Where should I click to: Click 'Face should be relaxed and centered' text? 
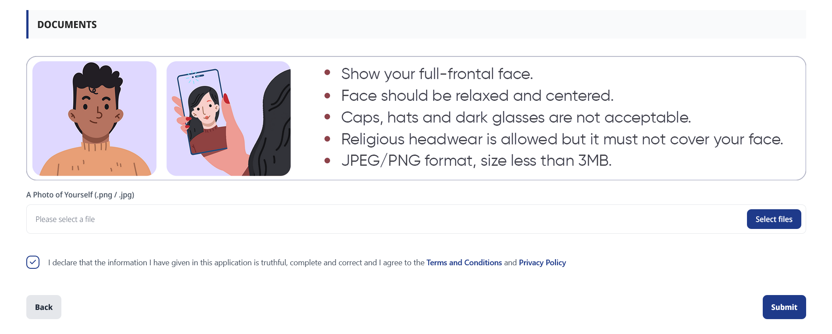477,96
